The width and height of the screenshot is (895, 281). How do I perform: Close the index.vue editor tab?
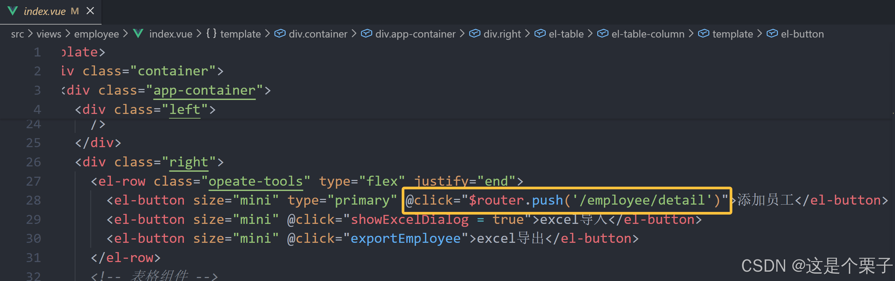[90, 11]
